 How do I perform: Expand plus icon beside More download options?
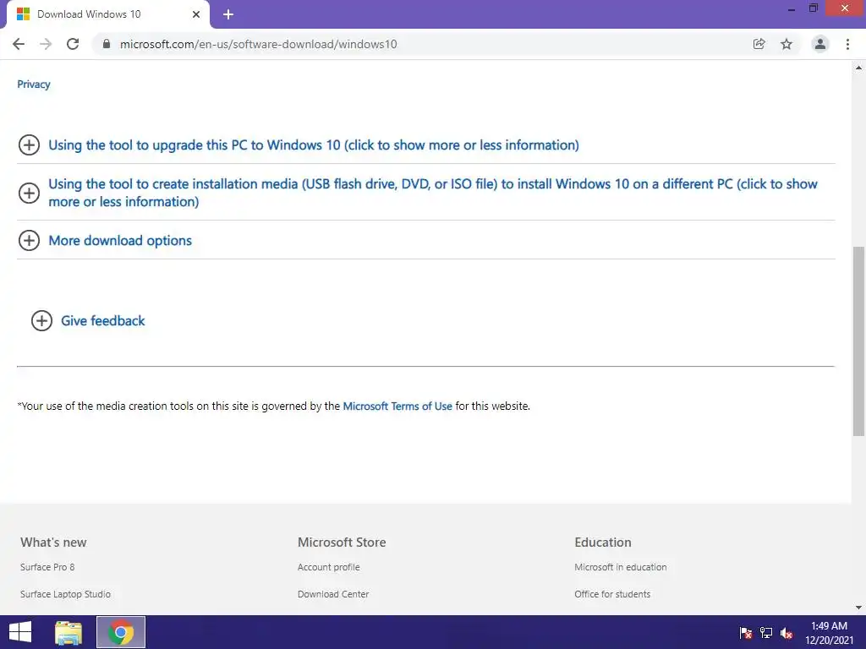point(30,240)
